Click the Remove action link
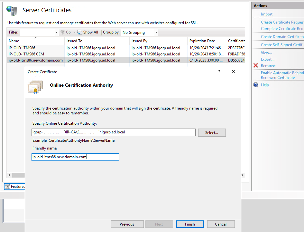 [x=268, y=66]
